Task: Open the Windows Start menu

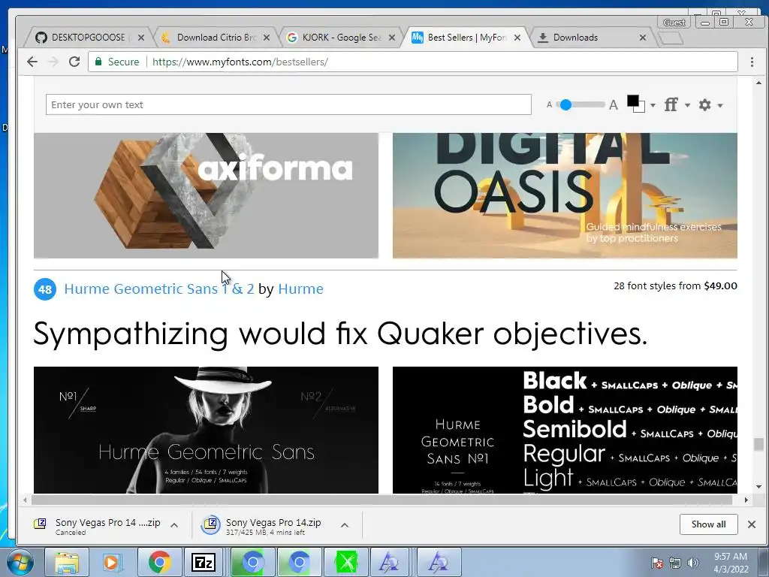Action: tap(20, 562)
